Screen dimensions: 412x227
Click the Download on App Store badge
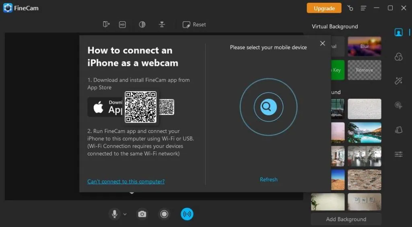pyautogui.click(x=105, y=107)
